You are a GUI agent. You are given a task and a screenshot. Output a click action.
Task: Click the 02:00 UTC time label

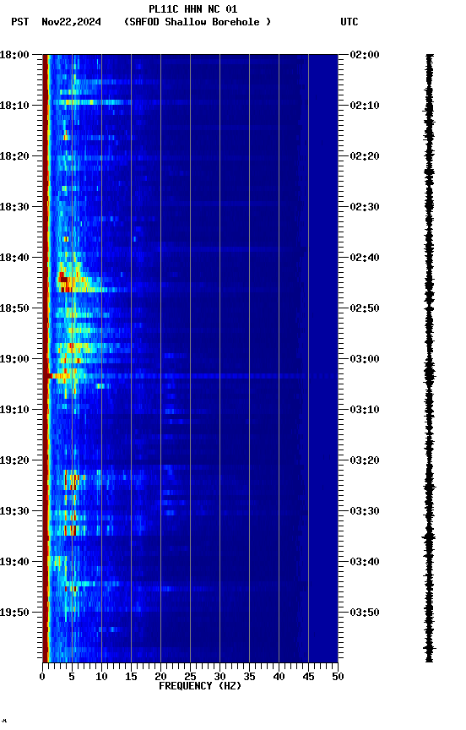[365, 55]
